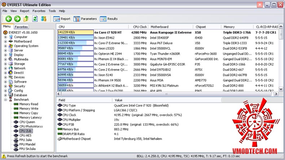285x160 pixels.
Task: Expand the Storage tree node
Action: (5, 64)
